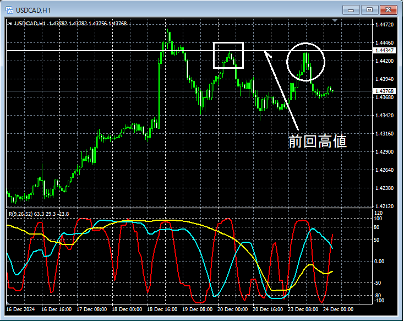Click price scale value 1.43940
The height and width of the screenshot is (321, 404).
point(384,79)
